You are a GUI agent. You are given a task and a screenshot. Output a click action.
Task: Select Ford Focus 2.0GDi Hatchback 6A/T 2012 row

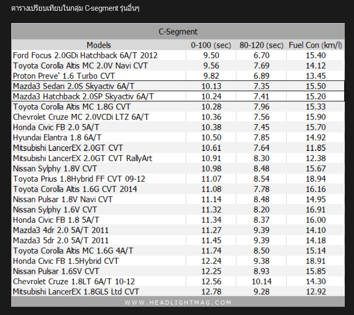coord(178,55)
